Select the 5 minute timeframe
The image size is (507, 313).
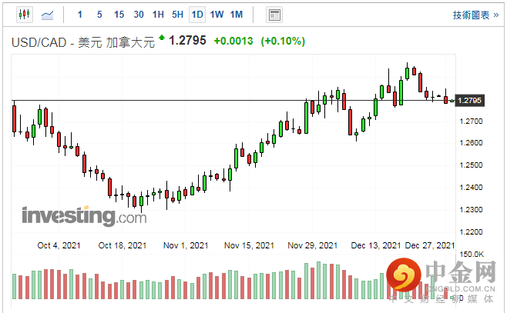[99, 15]
